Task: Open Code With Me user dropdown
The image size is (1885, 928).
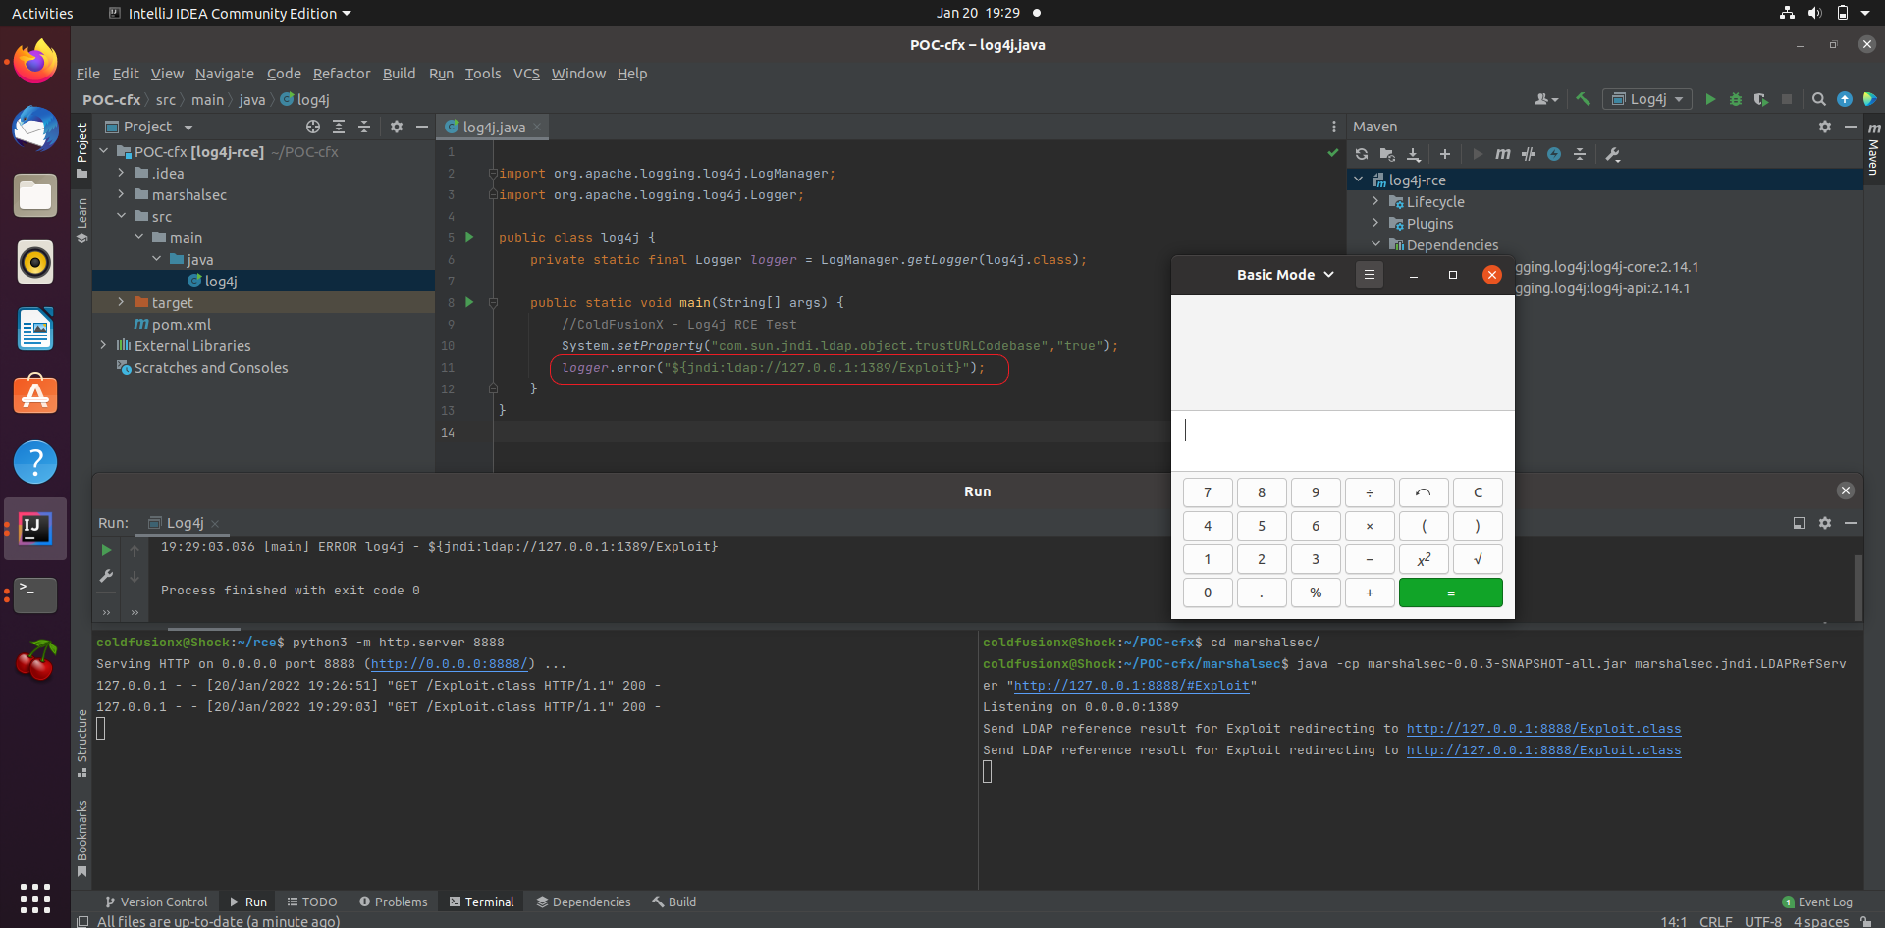Action: point(1546,99)
